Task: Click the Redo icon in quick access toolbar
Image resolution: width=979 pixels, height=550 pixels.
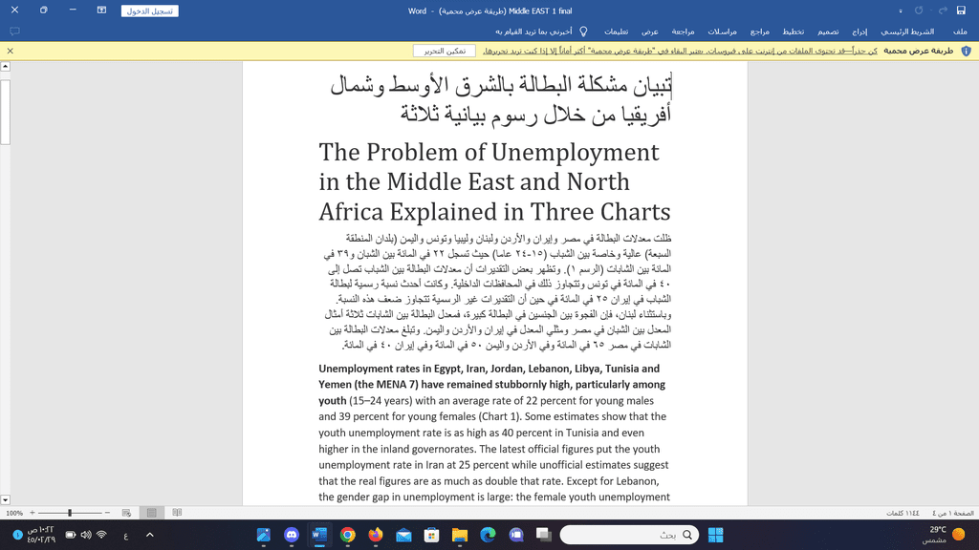Action: pyautogui.click(x=919, y=11)
